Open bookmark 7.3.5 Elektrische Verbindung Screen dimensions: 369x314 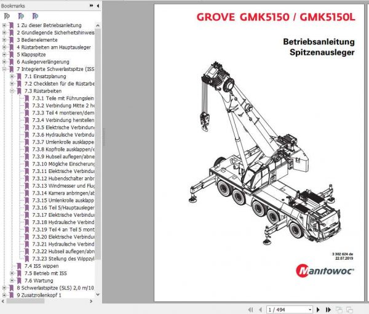point(63,127)
